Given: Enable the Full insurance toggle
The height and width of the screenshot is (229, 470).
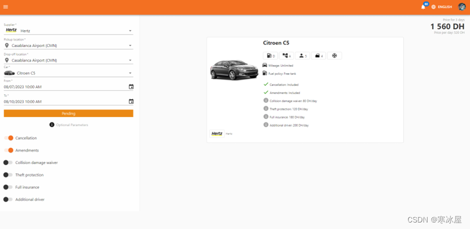Looking at the screenshot, I should pos(8,187).
